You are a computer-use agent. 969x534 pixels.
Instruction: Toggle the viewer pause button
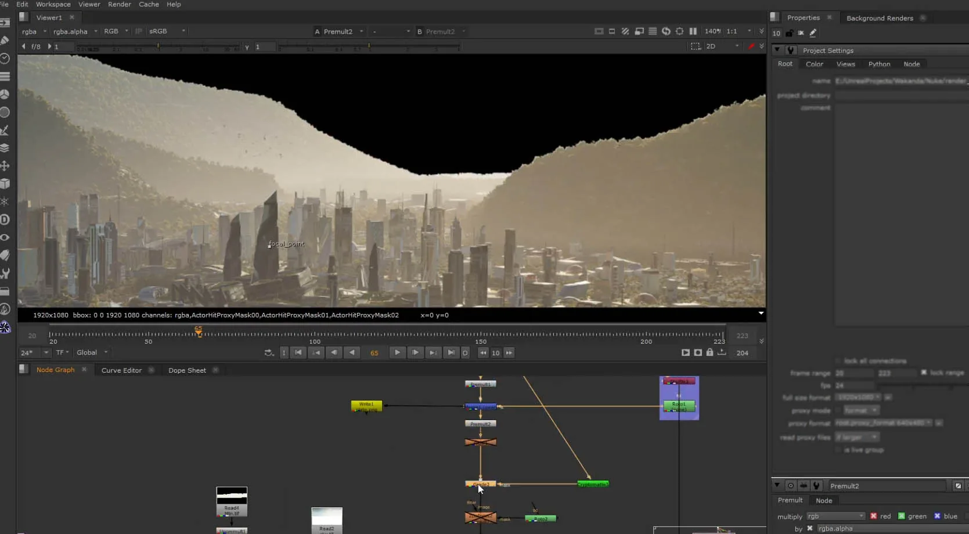tap(693, 31)
